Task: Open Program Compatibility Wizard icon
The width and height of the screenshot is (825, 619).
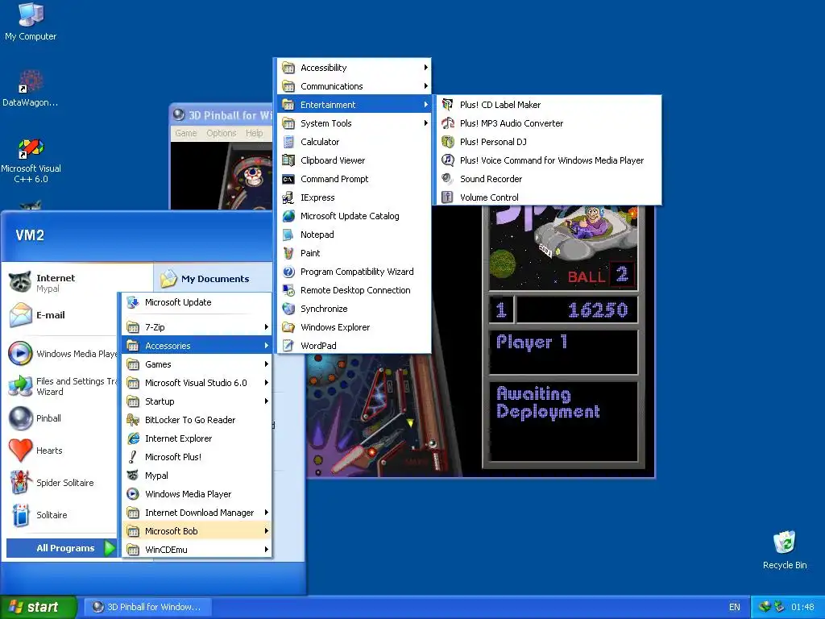Action: [x=288, y=272]
